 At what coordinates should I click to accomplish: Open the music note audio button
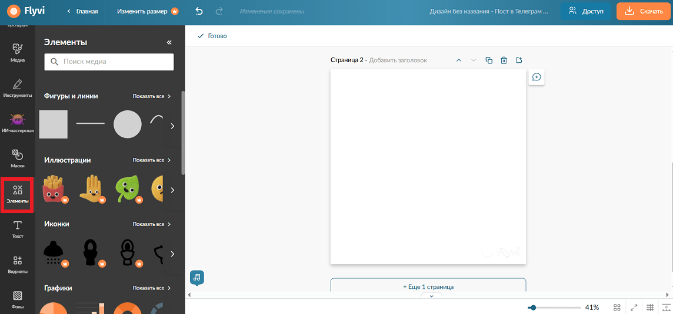[x=197, y=278]
